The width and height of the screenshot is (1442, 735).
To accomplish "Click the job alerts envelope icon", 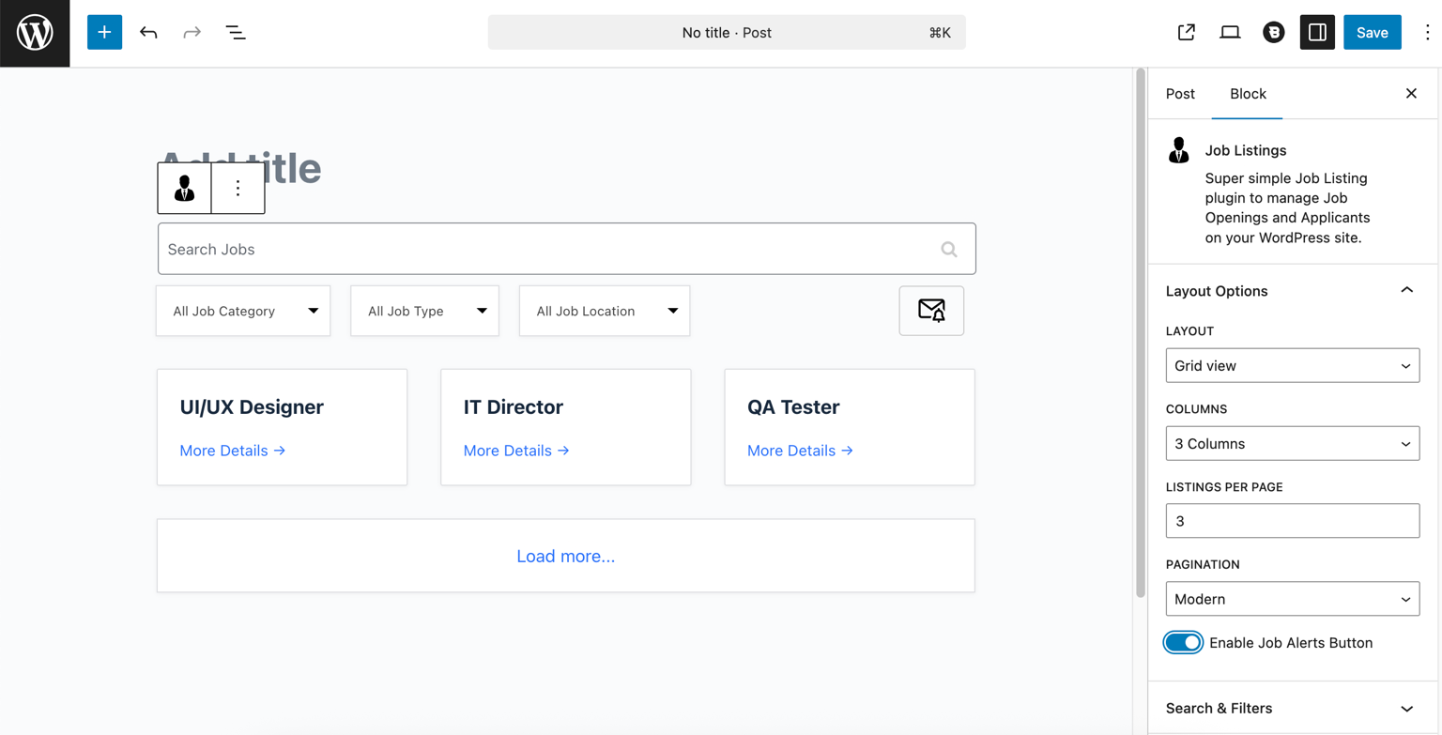I will 931,311.
